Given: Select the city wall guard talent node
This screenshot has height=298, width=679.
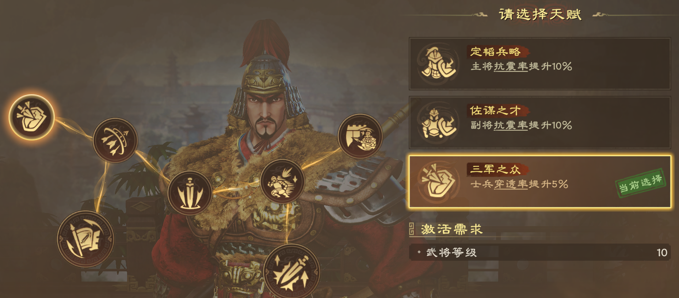Looking at the screenshot, I should coord(360,136).
